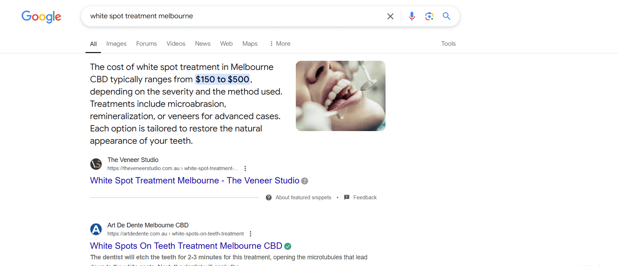The image size is (618, 266).
Task: Open the Tools options
Action: pyautogui.click(x=448, y=44)
